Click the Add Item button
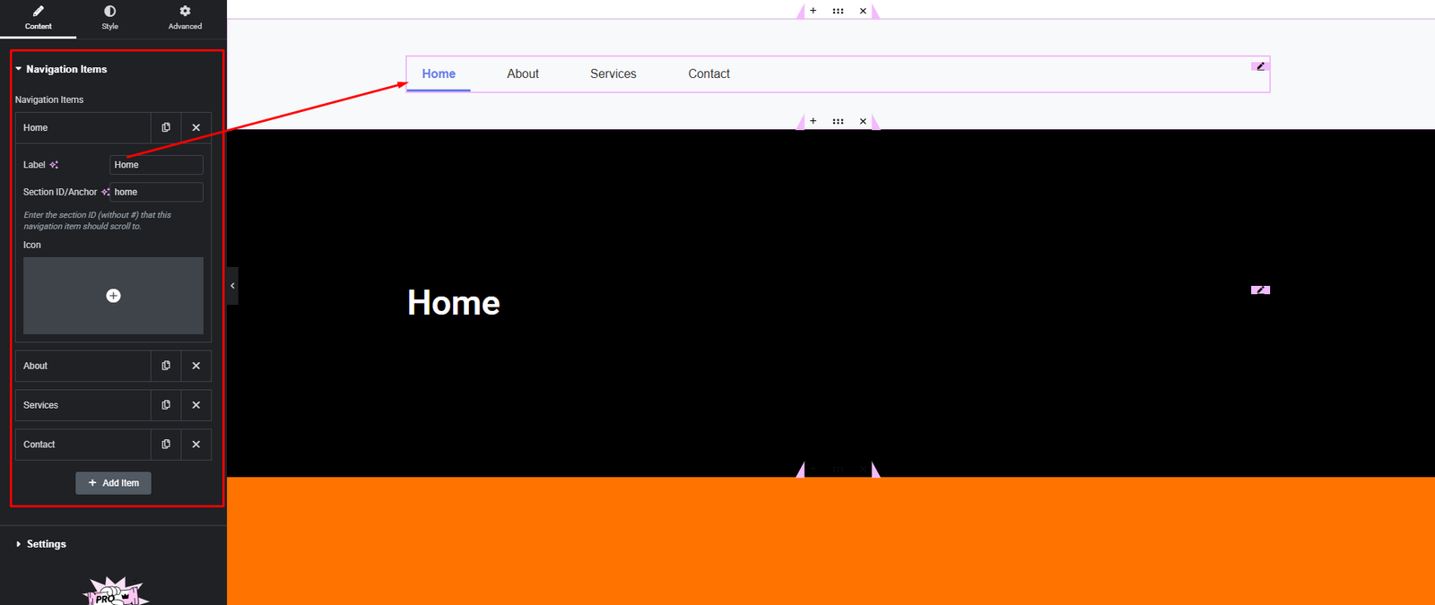The image size is (1435, 605). click(113, 483)
